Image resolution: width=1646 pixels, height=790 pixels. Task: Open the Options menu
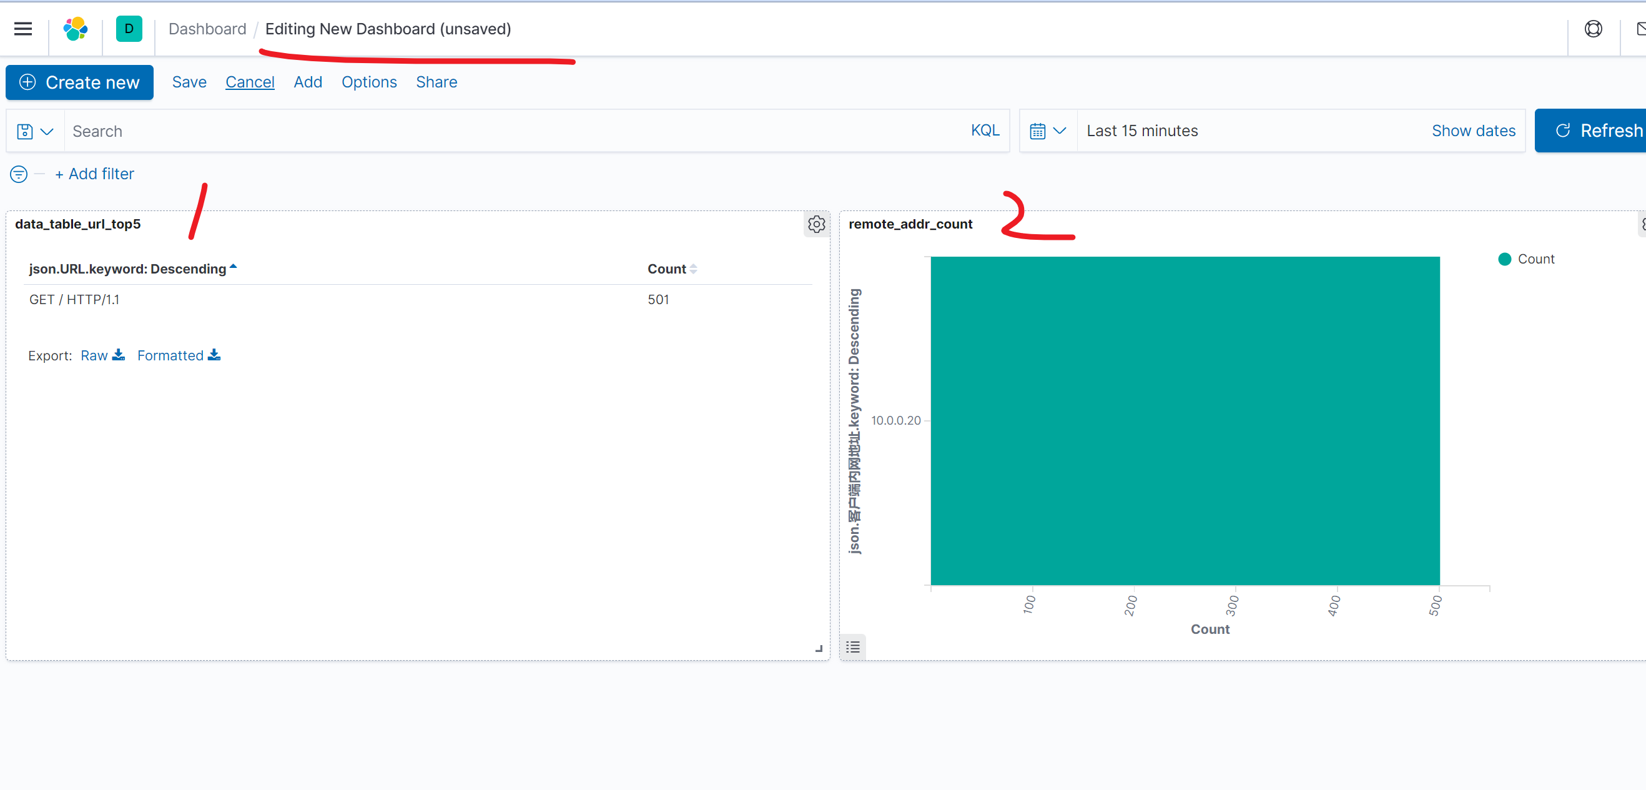coord(368,82)
